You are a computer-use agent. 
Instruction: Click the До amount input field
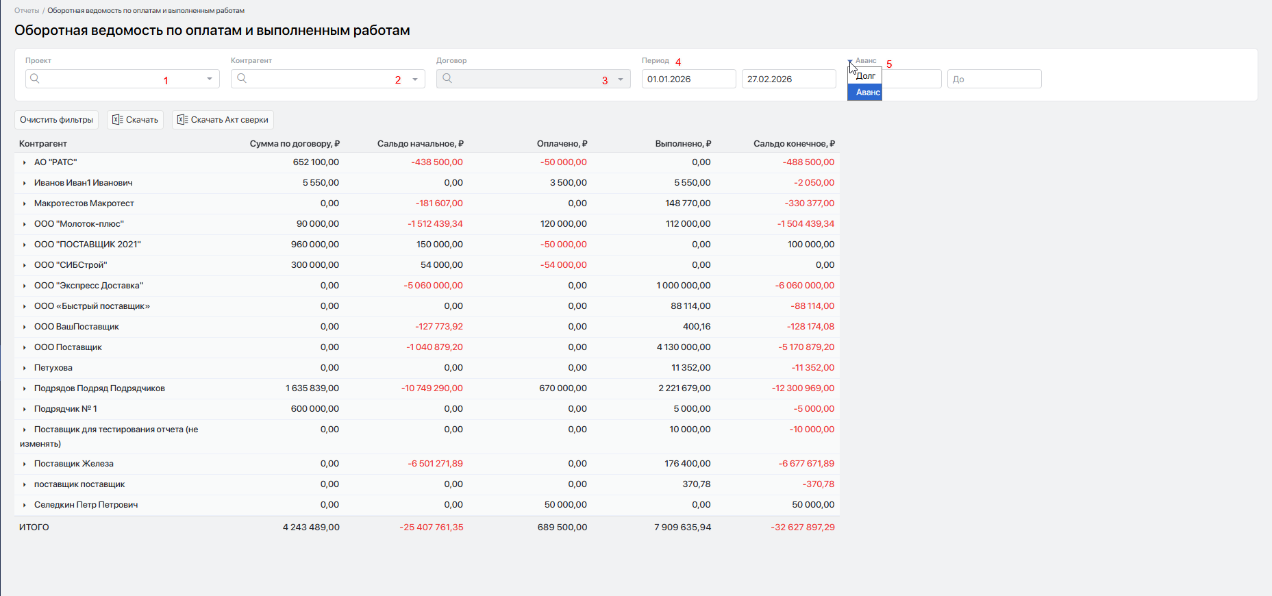pos(993,79)
